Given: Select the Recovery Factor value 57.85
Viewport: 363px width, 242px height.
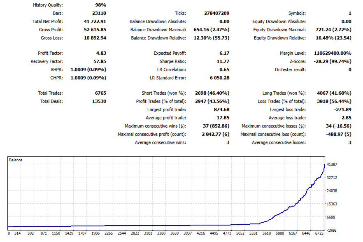Looking at the screenshot, I should click(100, 61).
